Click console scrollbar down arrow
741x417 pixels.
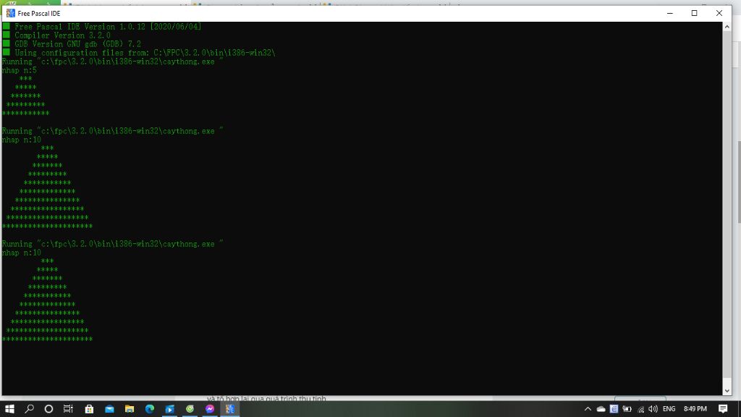click(727, 391)
